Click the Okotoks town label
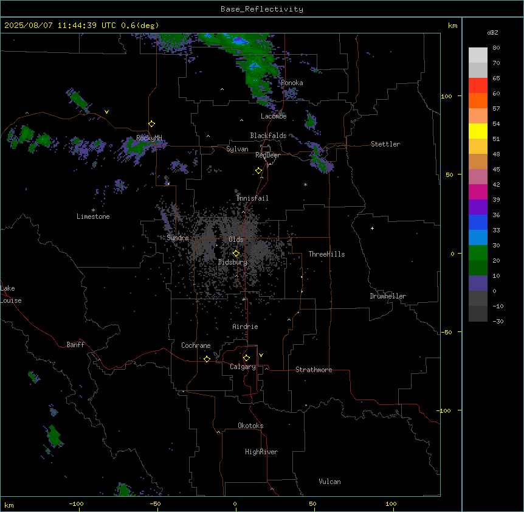 [250, 426]
